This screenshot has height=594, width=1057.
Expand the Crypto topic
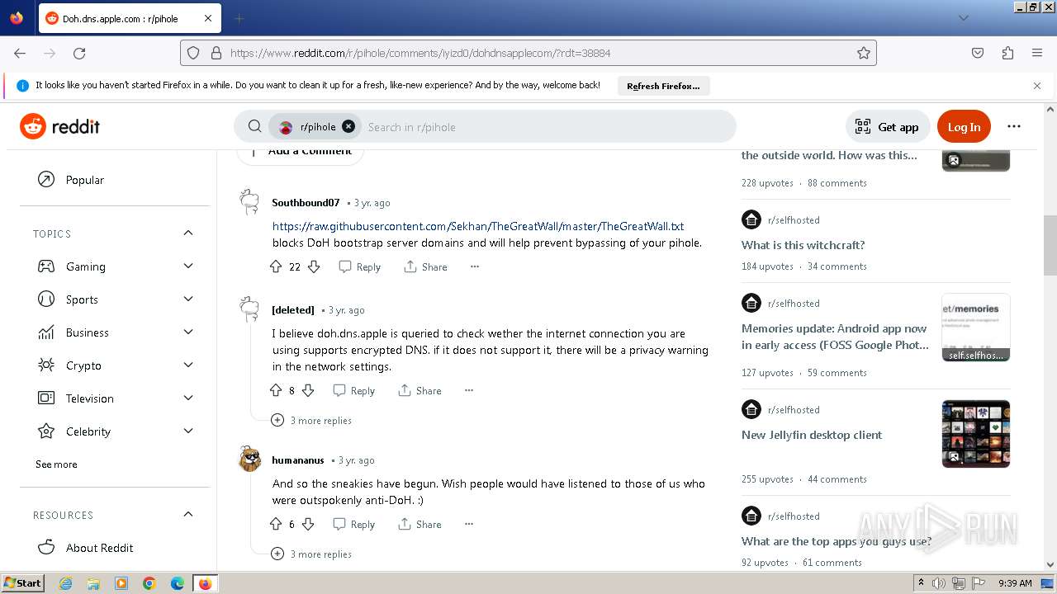pos(188,365)
